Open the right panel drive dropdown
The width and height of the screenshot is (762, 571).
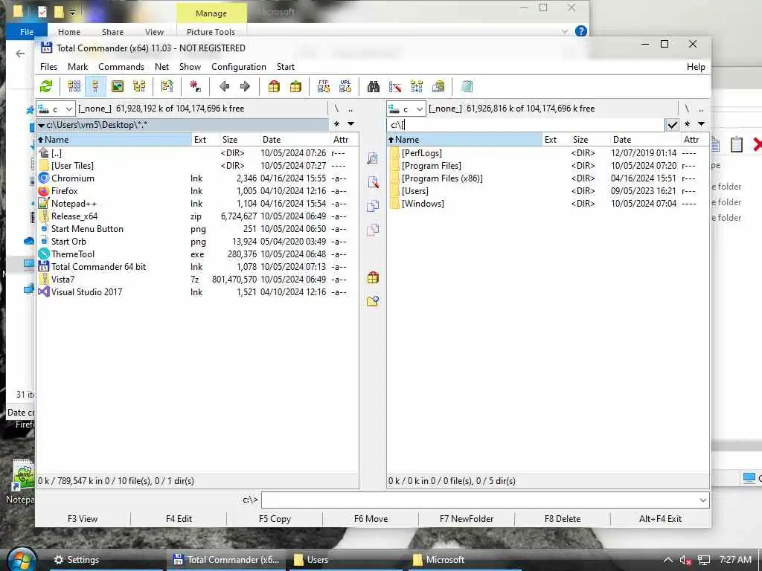(406, 109)
